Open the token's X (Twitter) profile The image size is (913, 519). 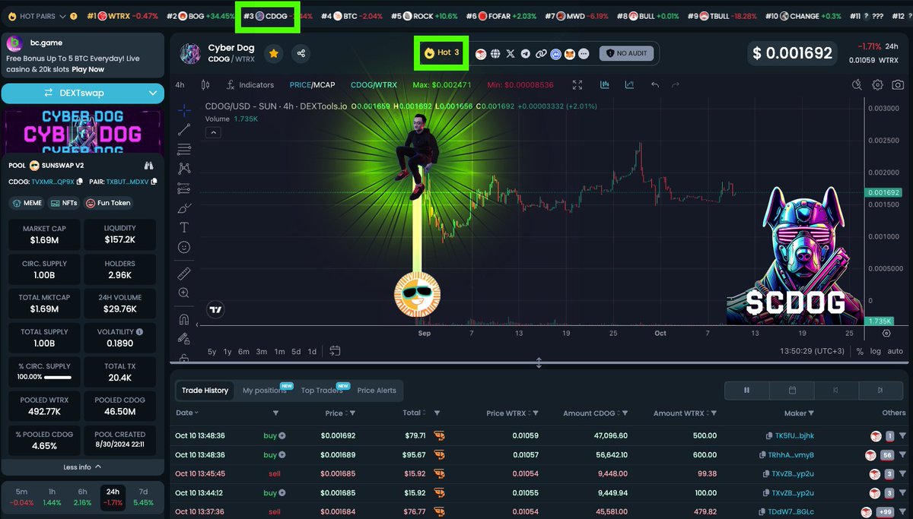pos(510,54)
